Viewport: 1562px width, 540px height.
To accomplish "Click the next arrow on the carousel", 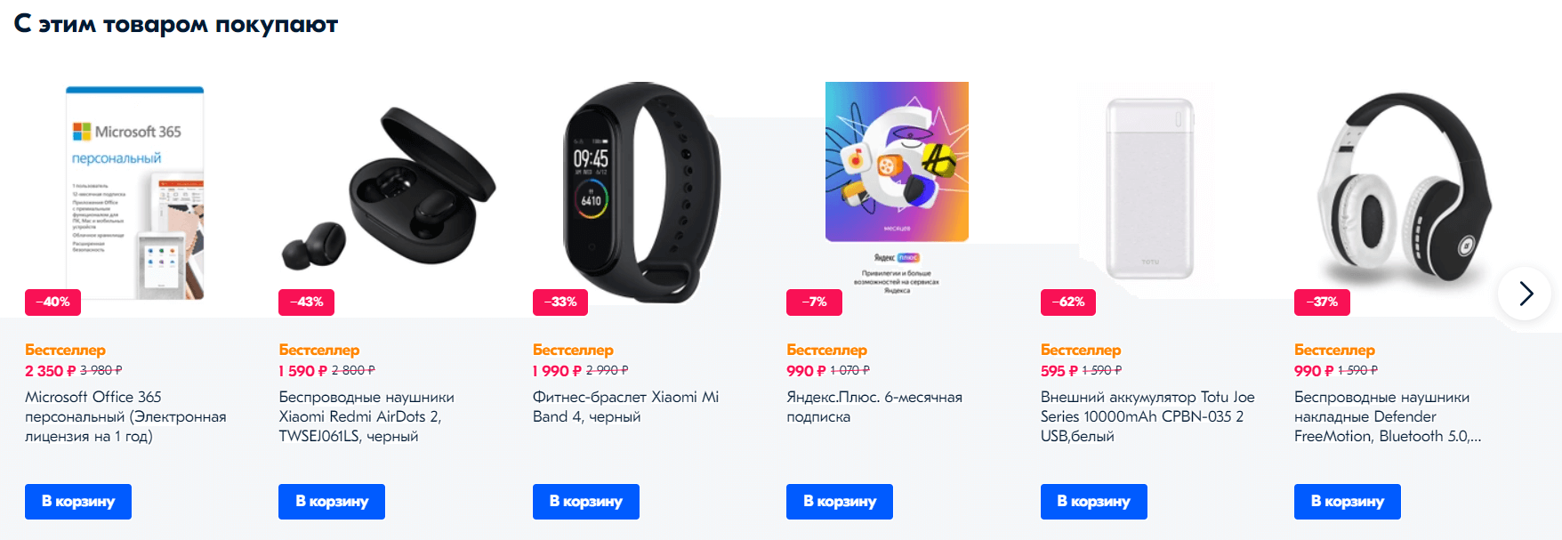I will coord(1525,294).
